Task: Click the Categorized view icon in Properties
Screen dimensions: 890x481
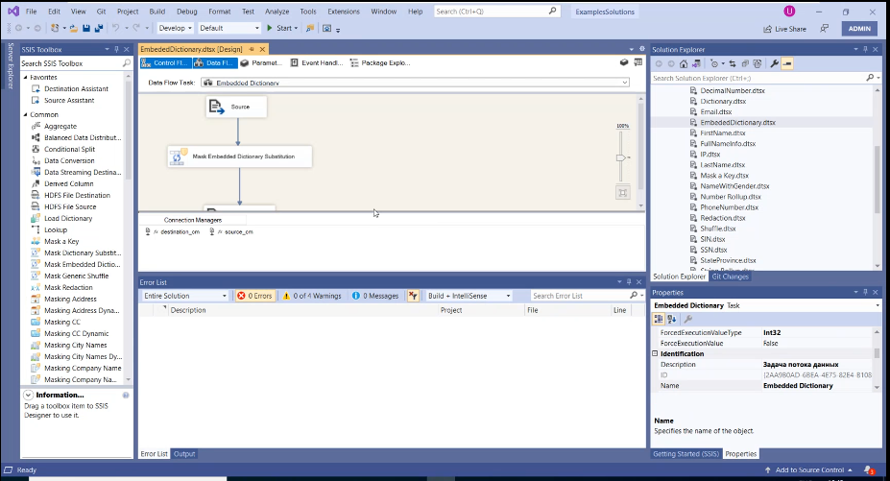Action: pos(659,319)
